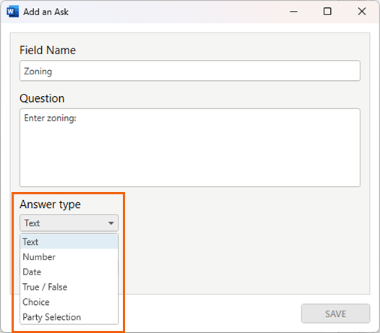
Task: Select Party Selection from the dropdown list
Action: click(x=69, y=317)
